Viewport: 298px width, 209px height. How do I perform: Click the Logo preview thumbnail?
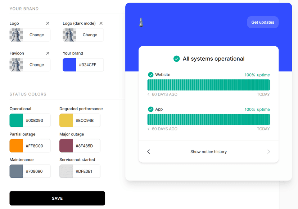tap(16, 35)
